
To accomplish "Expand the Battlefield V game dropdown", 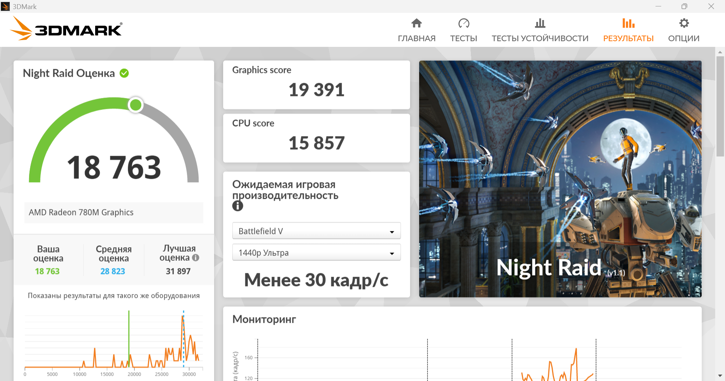I will coord(316,231).
